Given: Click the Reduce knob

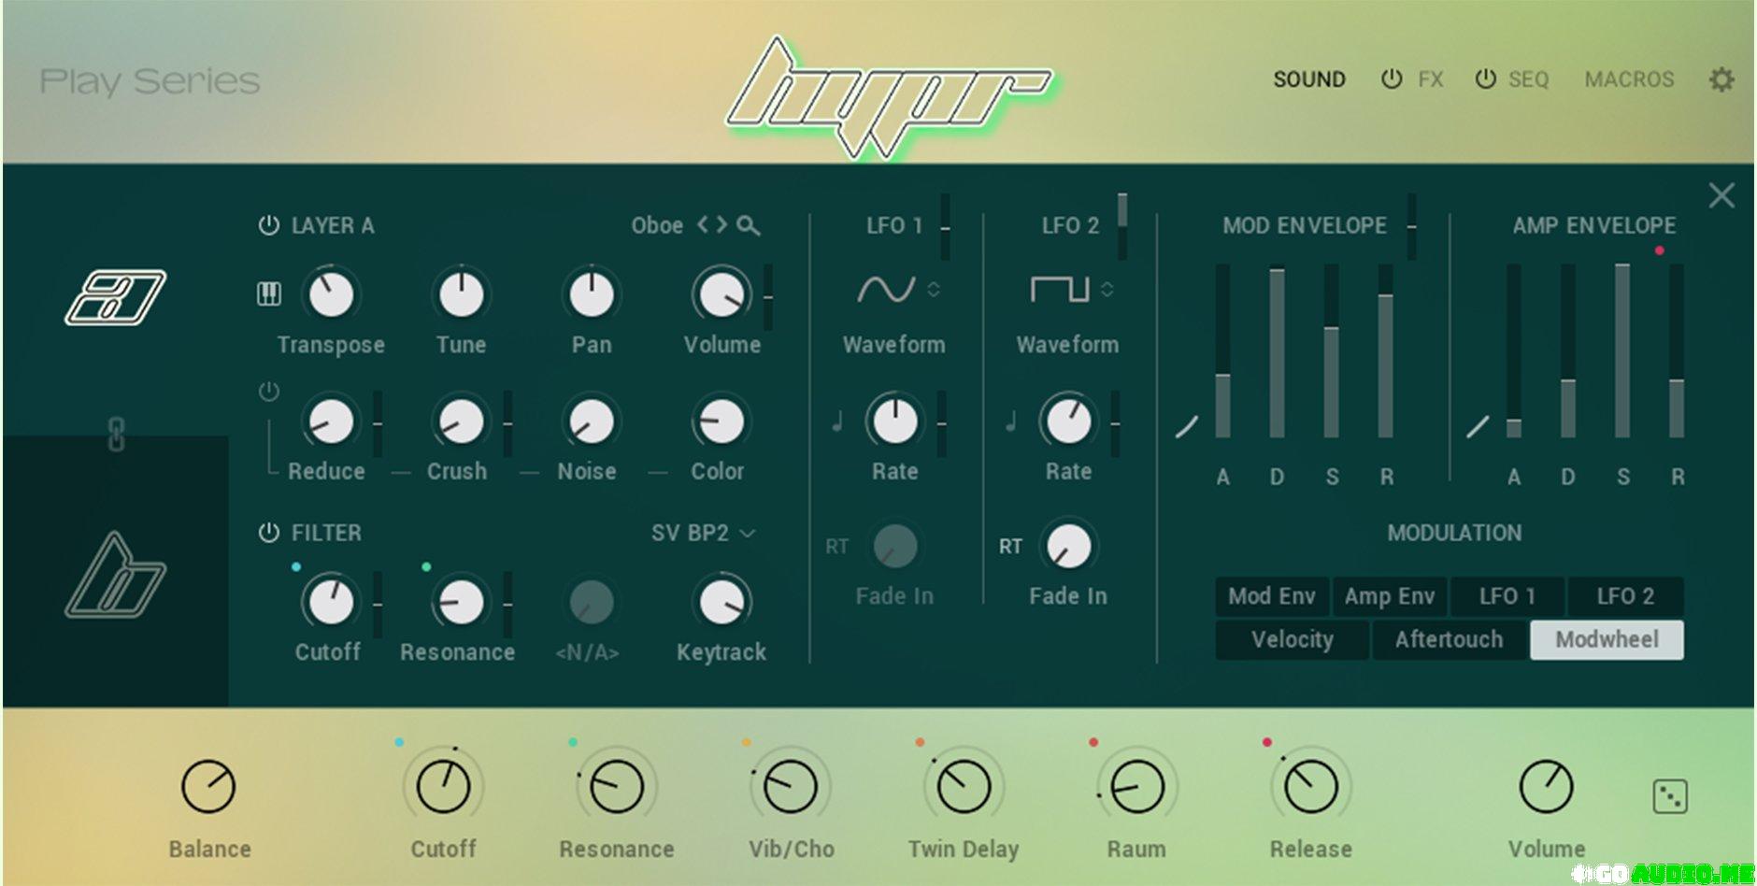Looking at the screenshot, I should click(331, 422).
